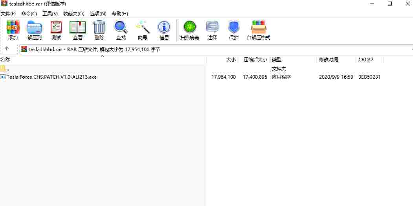Maximize the WinRAR window
Image resolution: width=413 pixels, height=206 pixels.
390,4
